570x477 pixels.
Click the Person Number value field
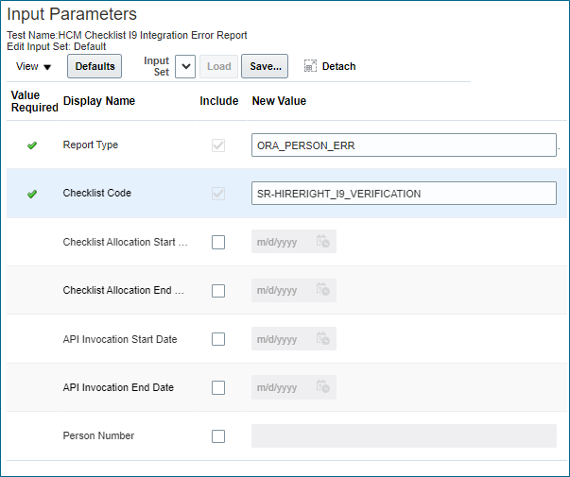(404, 436)
